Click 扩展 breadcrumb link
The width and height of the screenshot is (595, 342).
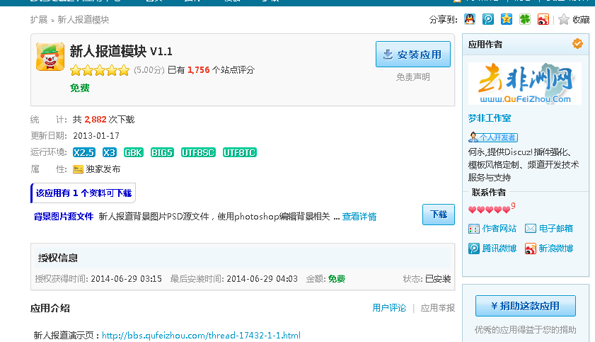(x=39, y=20)
